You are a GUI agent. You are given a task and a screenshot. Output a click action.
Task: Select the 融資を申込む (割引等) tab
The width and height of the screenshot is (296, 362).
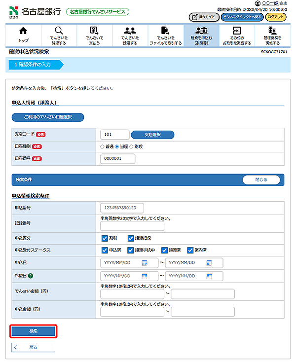[x=201, y=34]
